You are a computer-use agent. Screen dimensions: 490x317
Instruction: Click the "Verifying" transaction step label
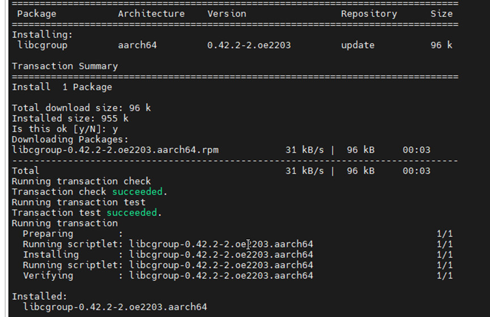[x=48, y=276]
